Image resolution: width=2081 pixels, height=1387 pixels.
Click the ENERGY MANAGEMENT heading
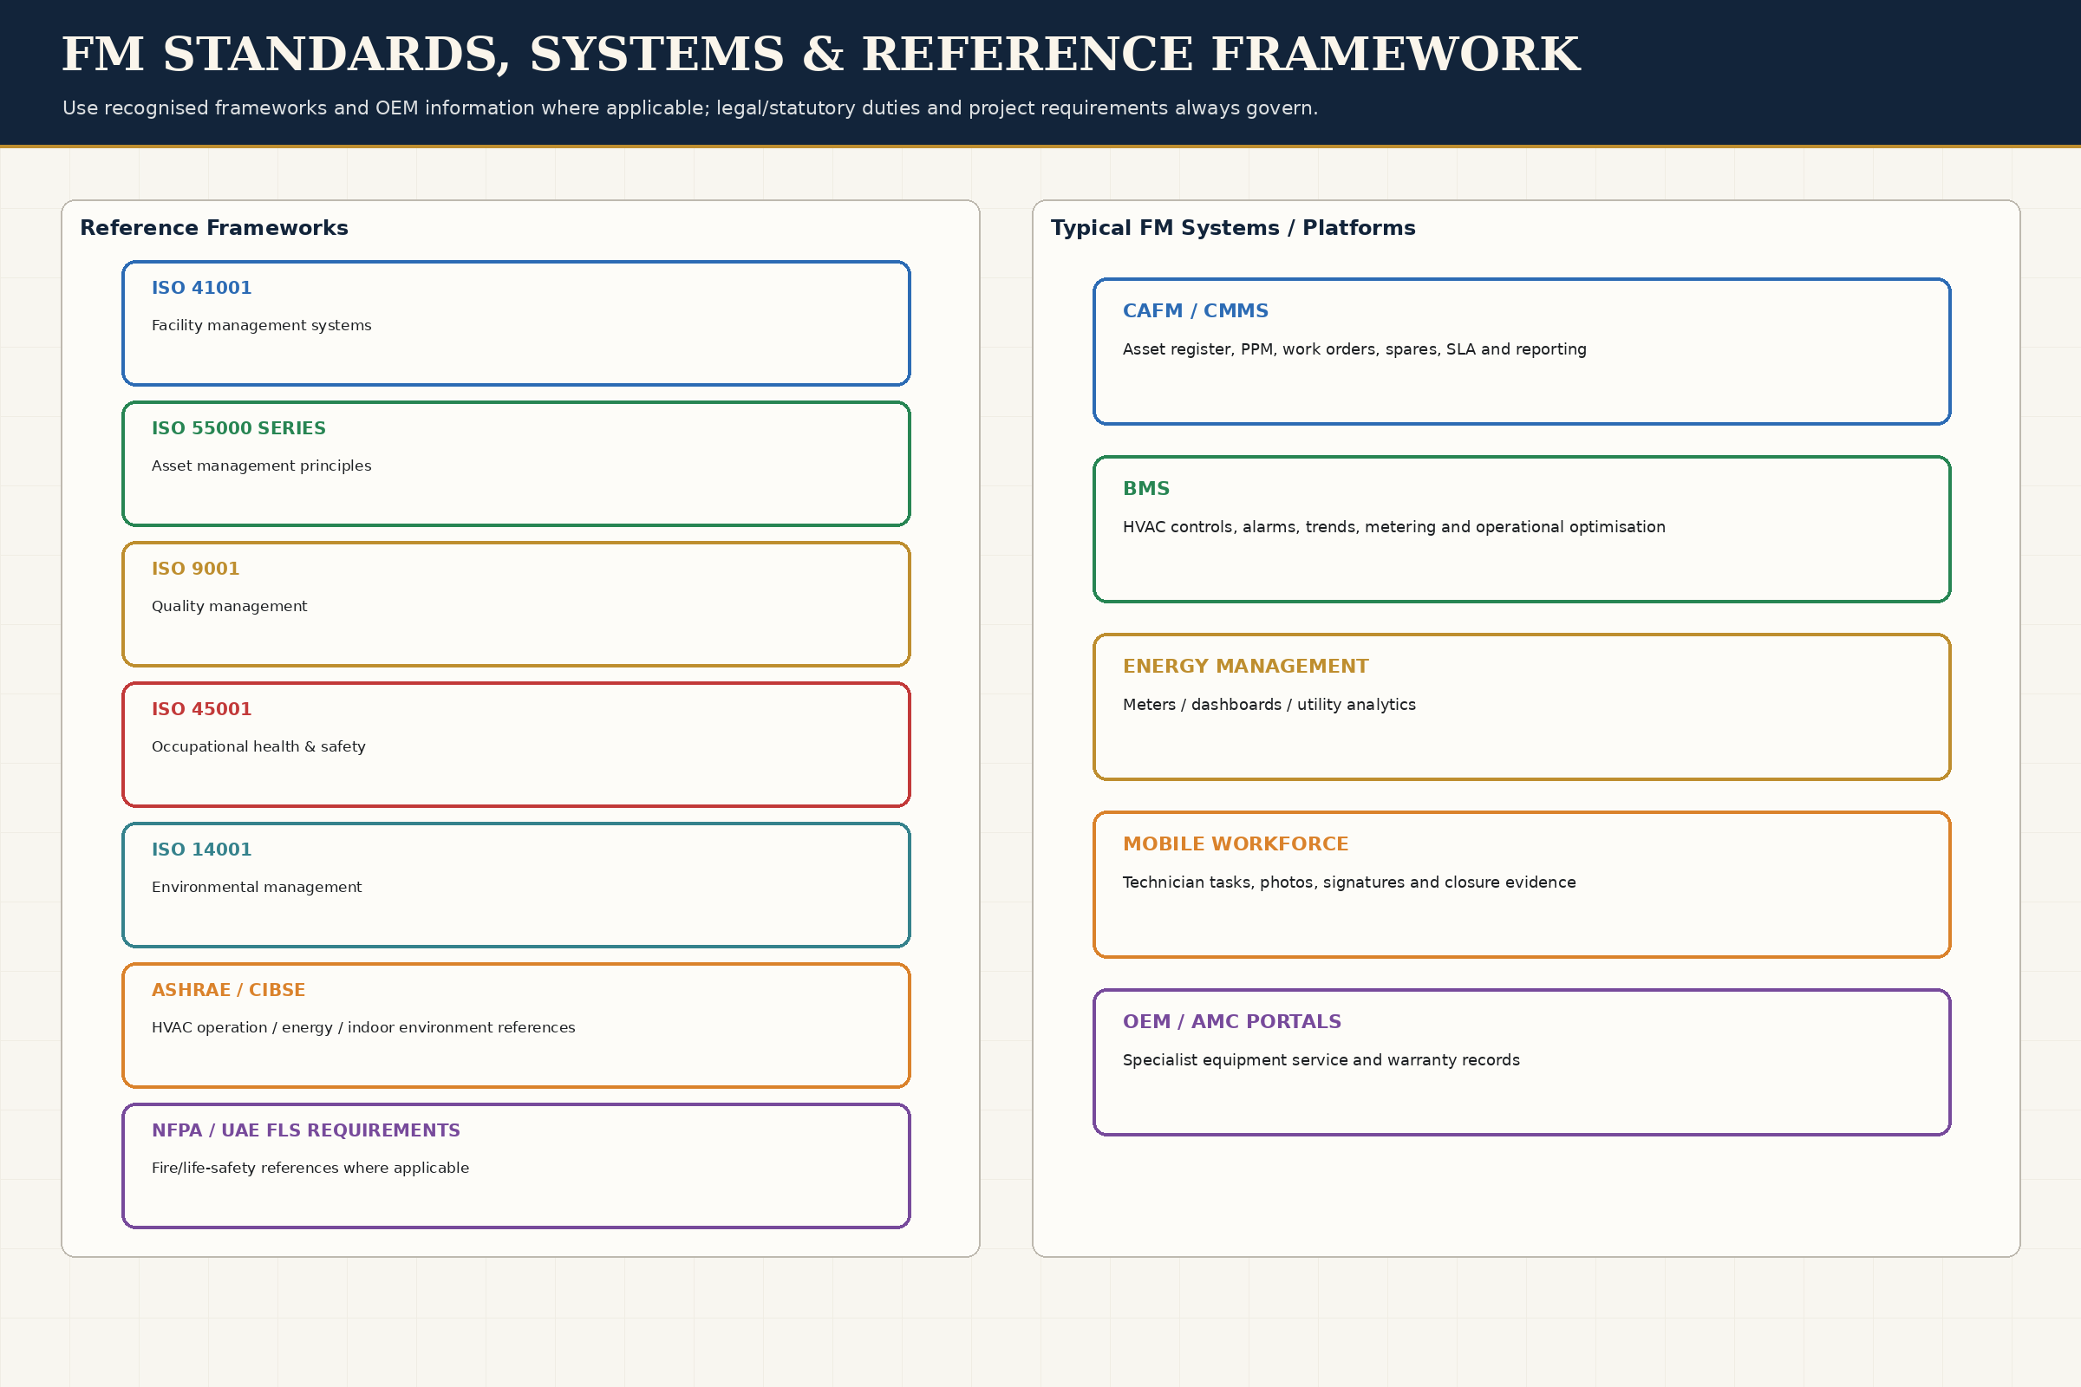point(1245,666)
